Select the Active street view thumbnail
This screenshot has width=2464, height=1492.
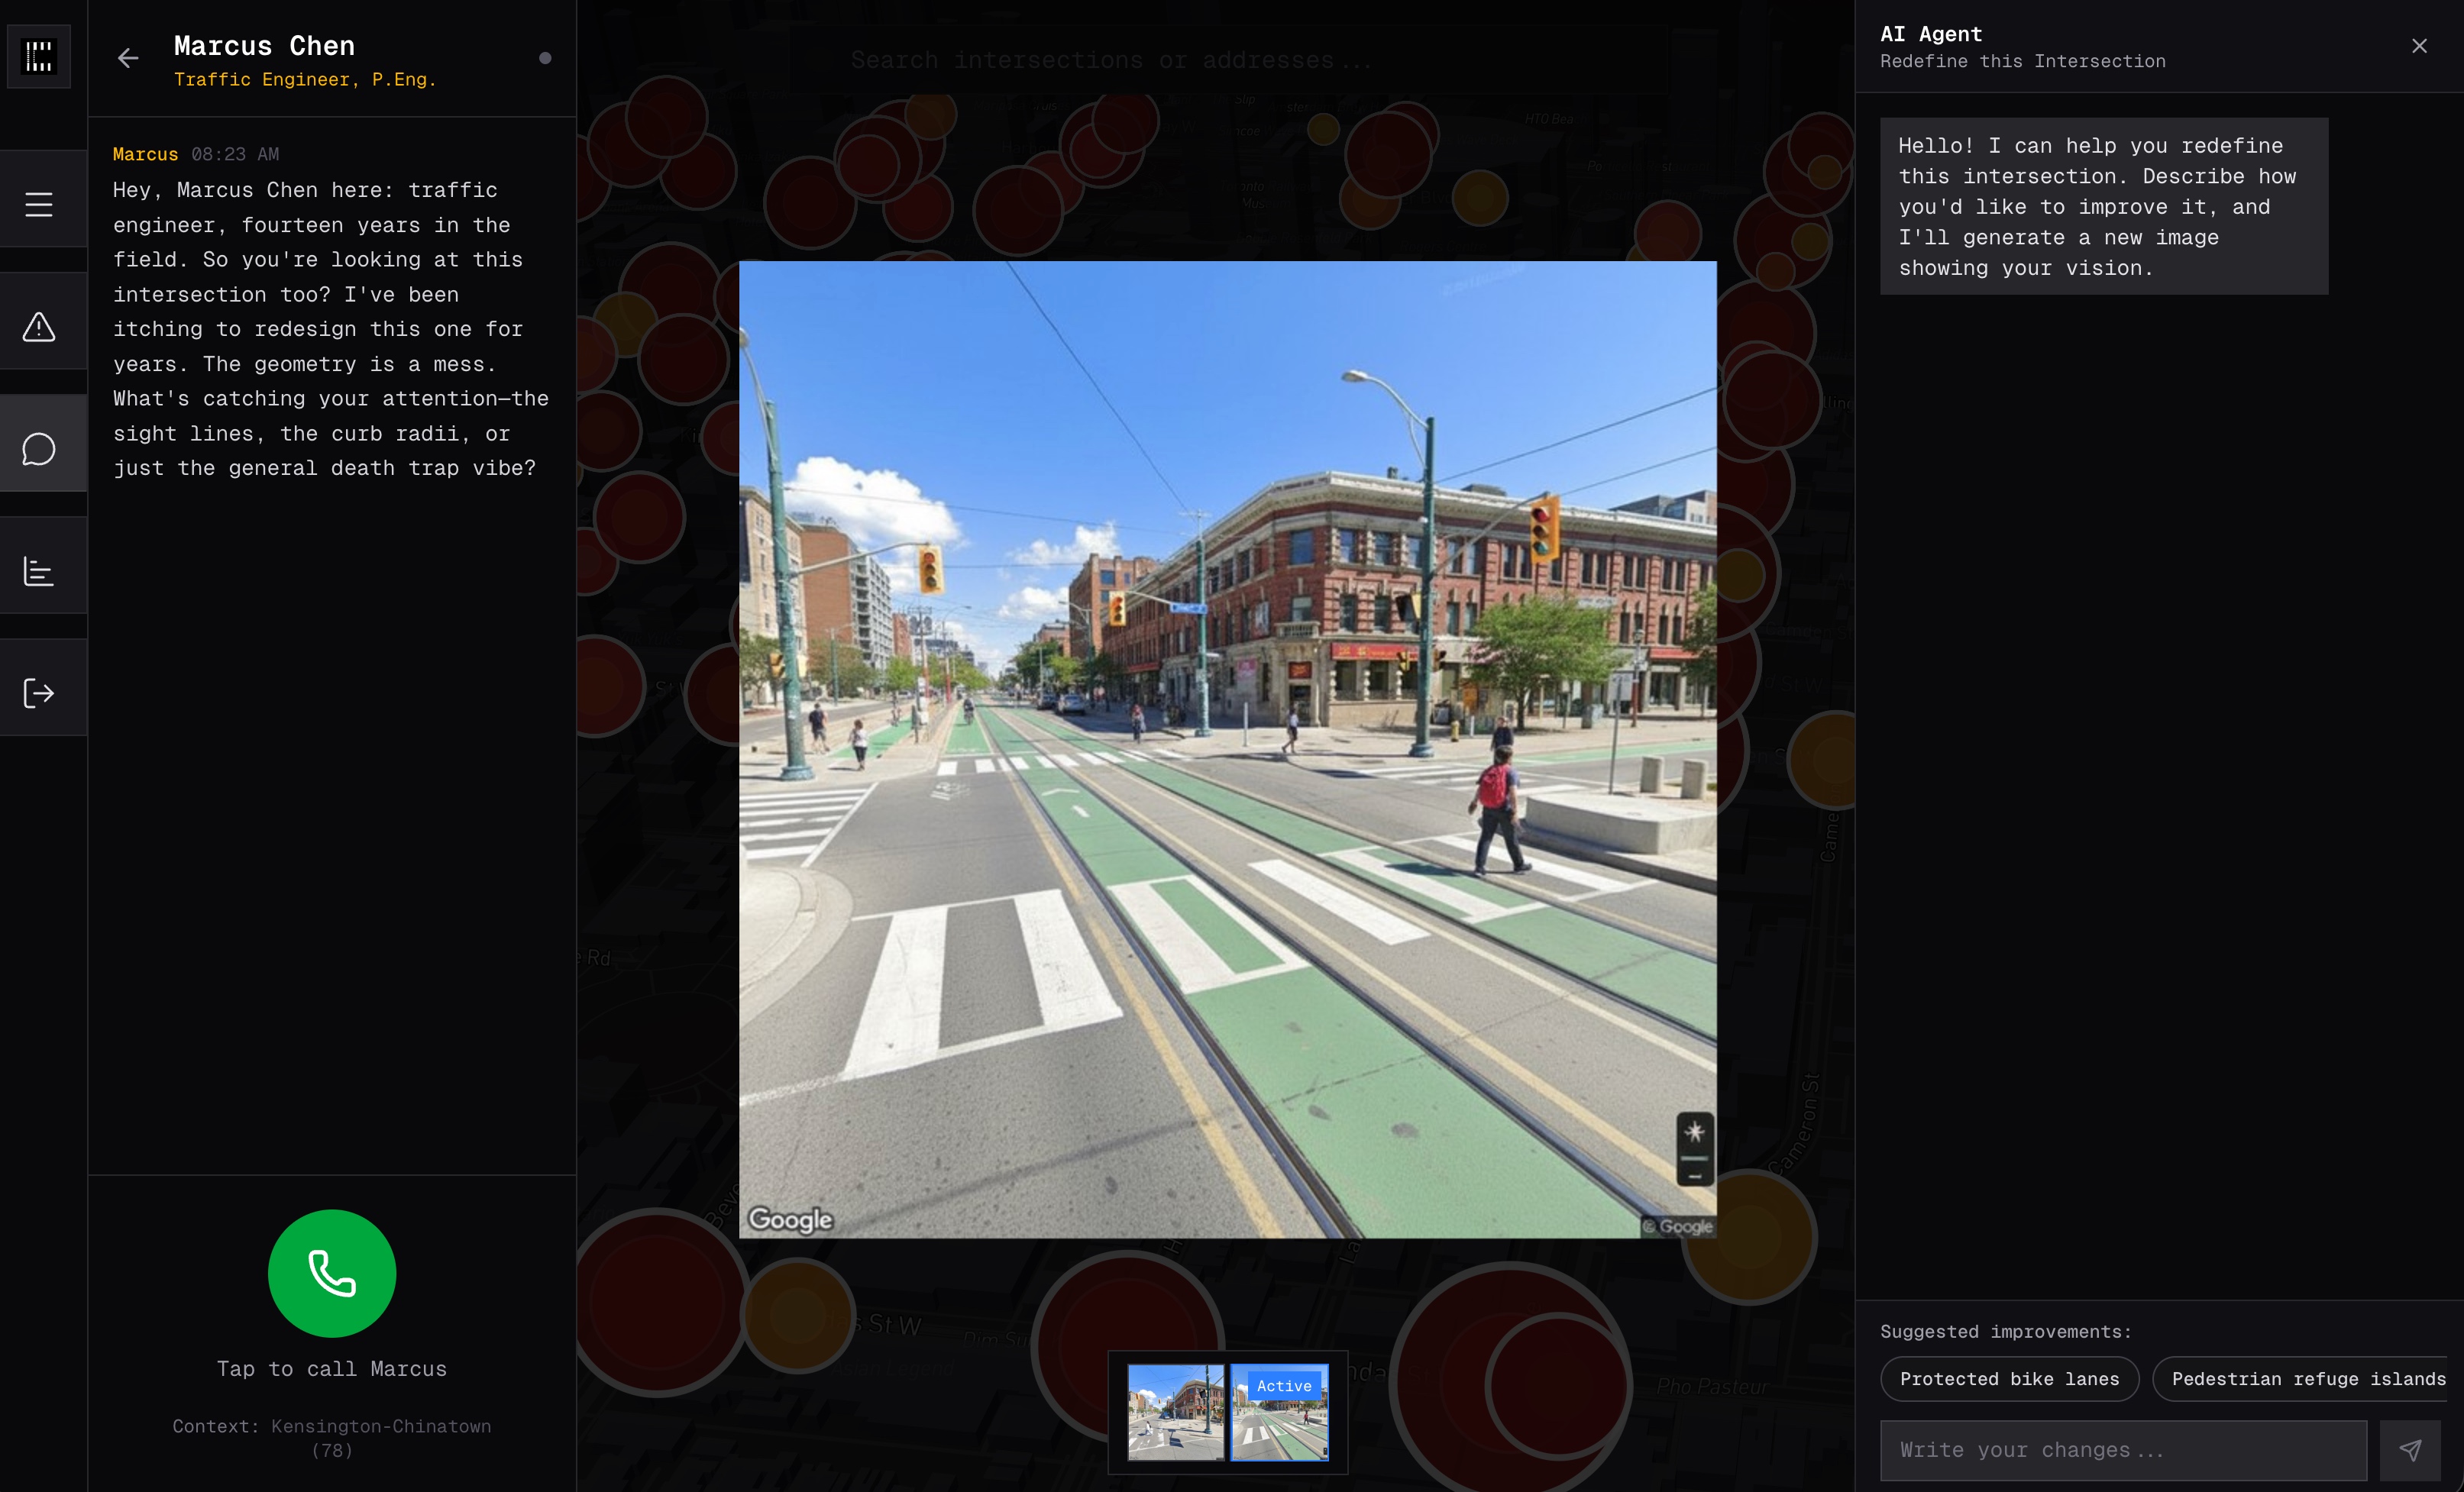(x=1279, y=1412)
